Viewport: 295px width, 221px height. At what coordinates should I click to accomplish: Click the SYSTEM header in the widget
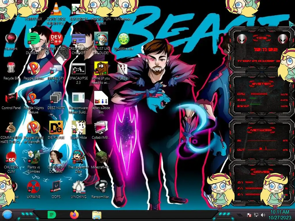(x=262, y=84)
